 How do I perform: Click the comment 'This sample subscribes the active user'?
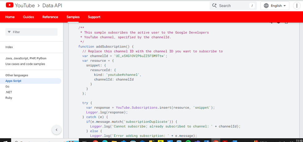tap(145, 32)
